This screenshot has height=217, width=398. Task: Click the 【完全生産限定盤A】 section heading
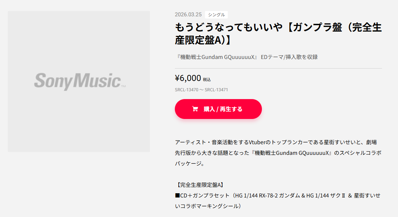[199, 185]
